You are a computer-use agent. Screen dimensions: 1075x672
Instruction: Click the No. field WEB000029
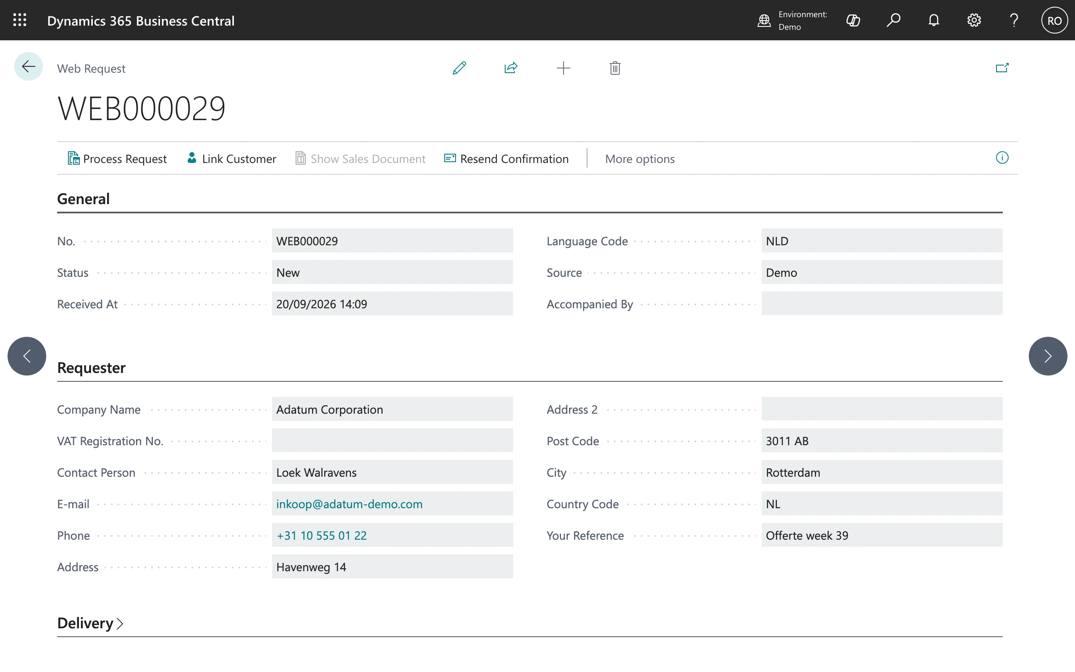392,241
